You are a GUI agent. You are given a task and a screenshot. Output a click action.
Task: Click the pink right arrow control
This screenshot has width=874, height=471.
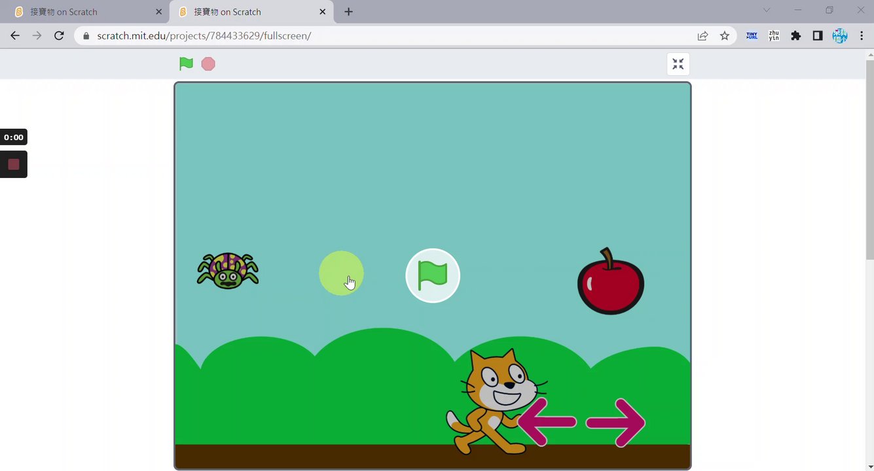tap(615, 423)
